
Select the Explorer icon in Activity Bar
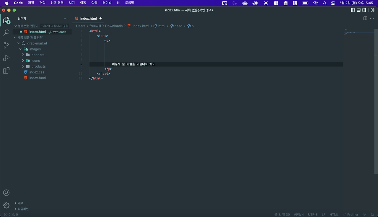point(6,20)
